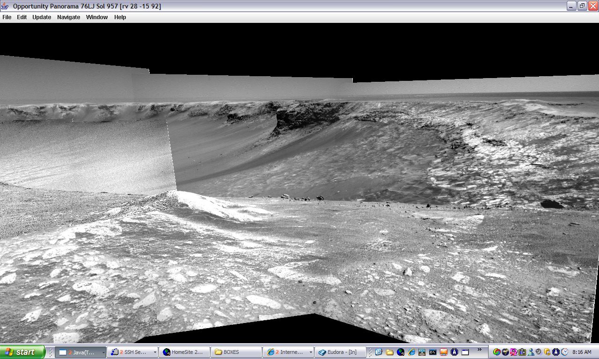
Task: Click the Java icon in the title bar
Action: pos(5,6)
